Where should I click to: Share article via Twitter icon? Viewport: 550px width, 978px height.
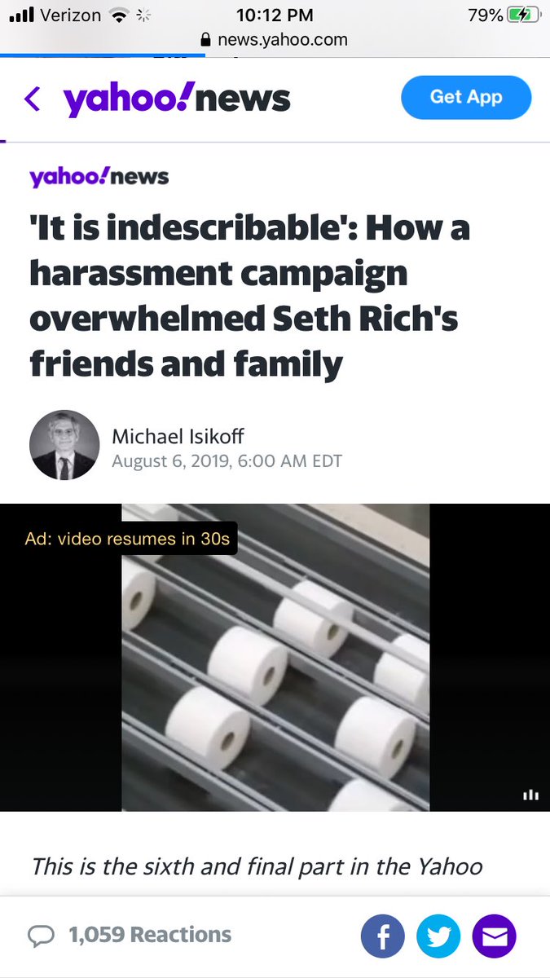(x=438, y=936)
